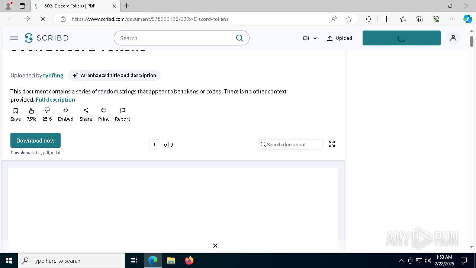Share the document
The width and height of the screenshot is (476, 268).
coord(86,114)
